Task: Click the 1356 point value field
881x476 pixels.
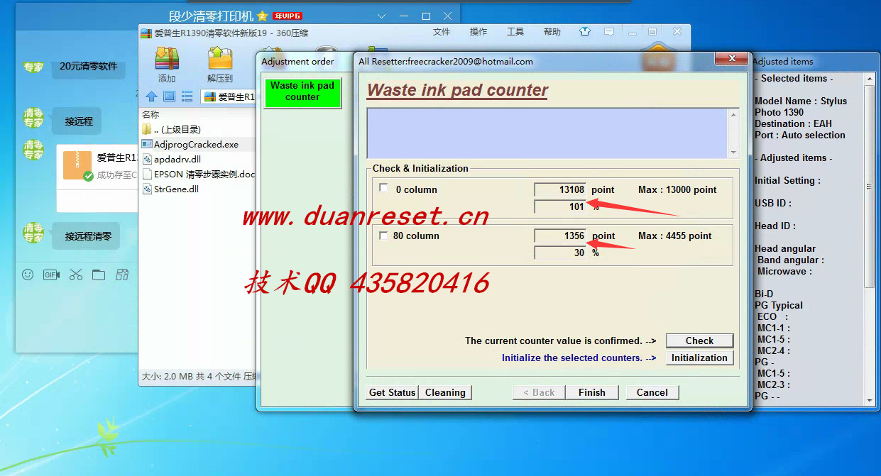Action: pos(560,236)
